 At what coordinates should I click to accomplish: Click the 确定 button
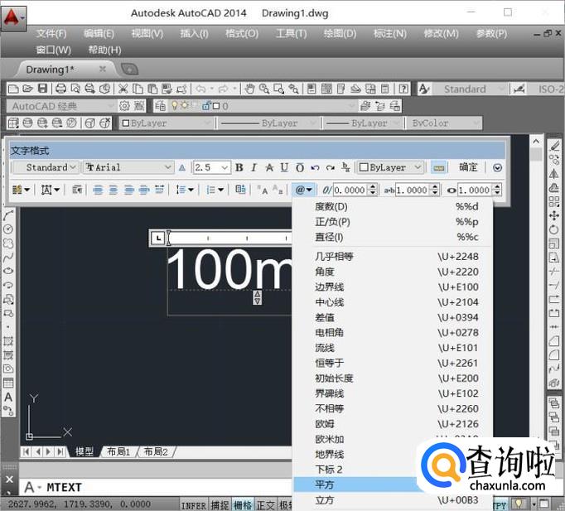[x=468, y=167]
